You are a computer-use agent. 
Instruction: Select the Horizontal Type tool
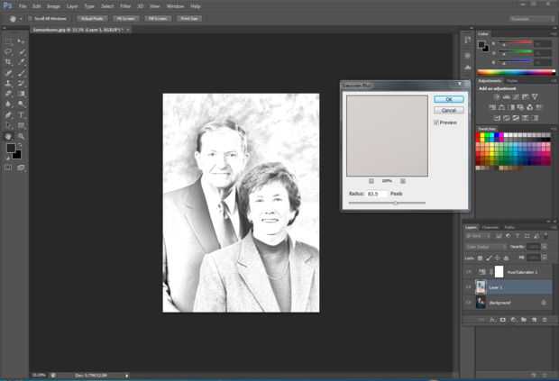coord(22,114)
